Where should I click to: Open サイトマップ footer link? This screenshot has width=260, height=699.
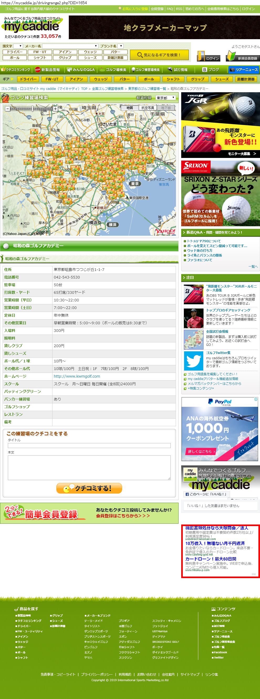coord(190,674)
